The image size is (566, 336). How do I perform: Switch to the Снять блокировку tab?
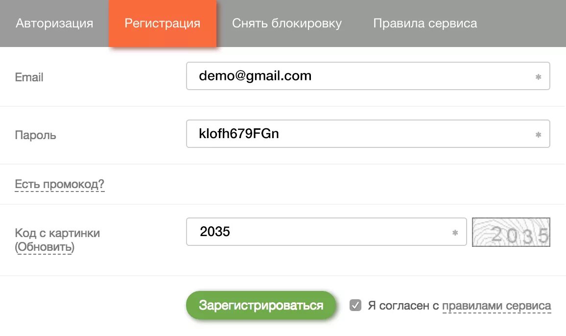point(287,24)
